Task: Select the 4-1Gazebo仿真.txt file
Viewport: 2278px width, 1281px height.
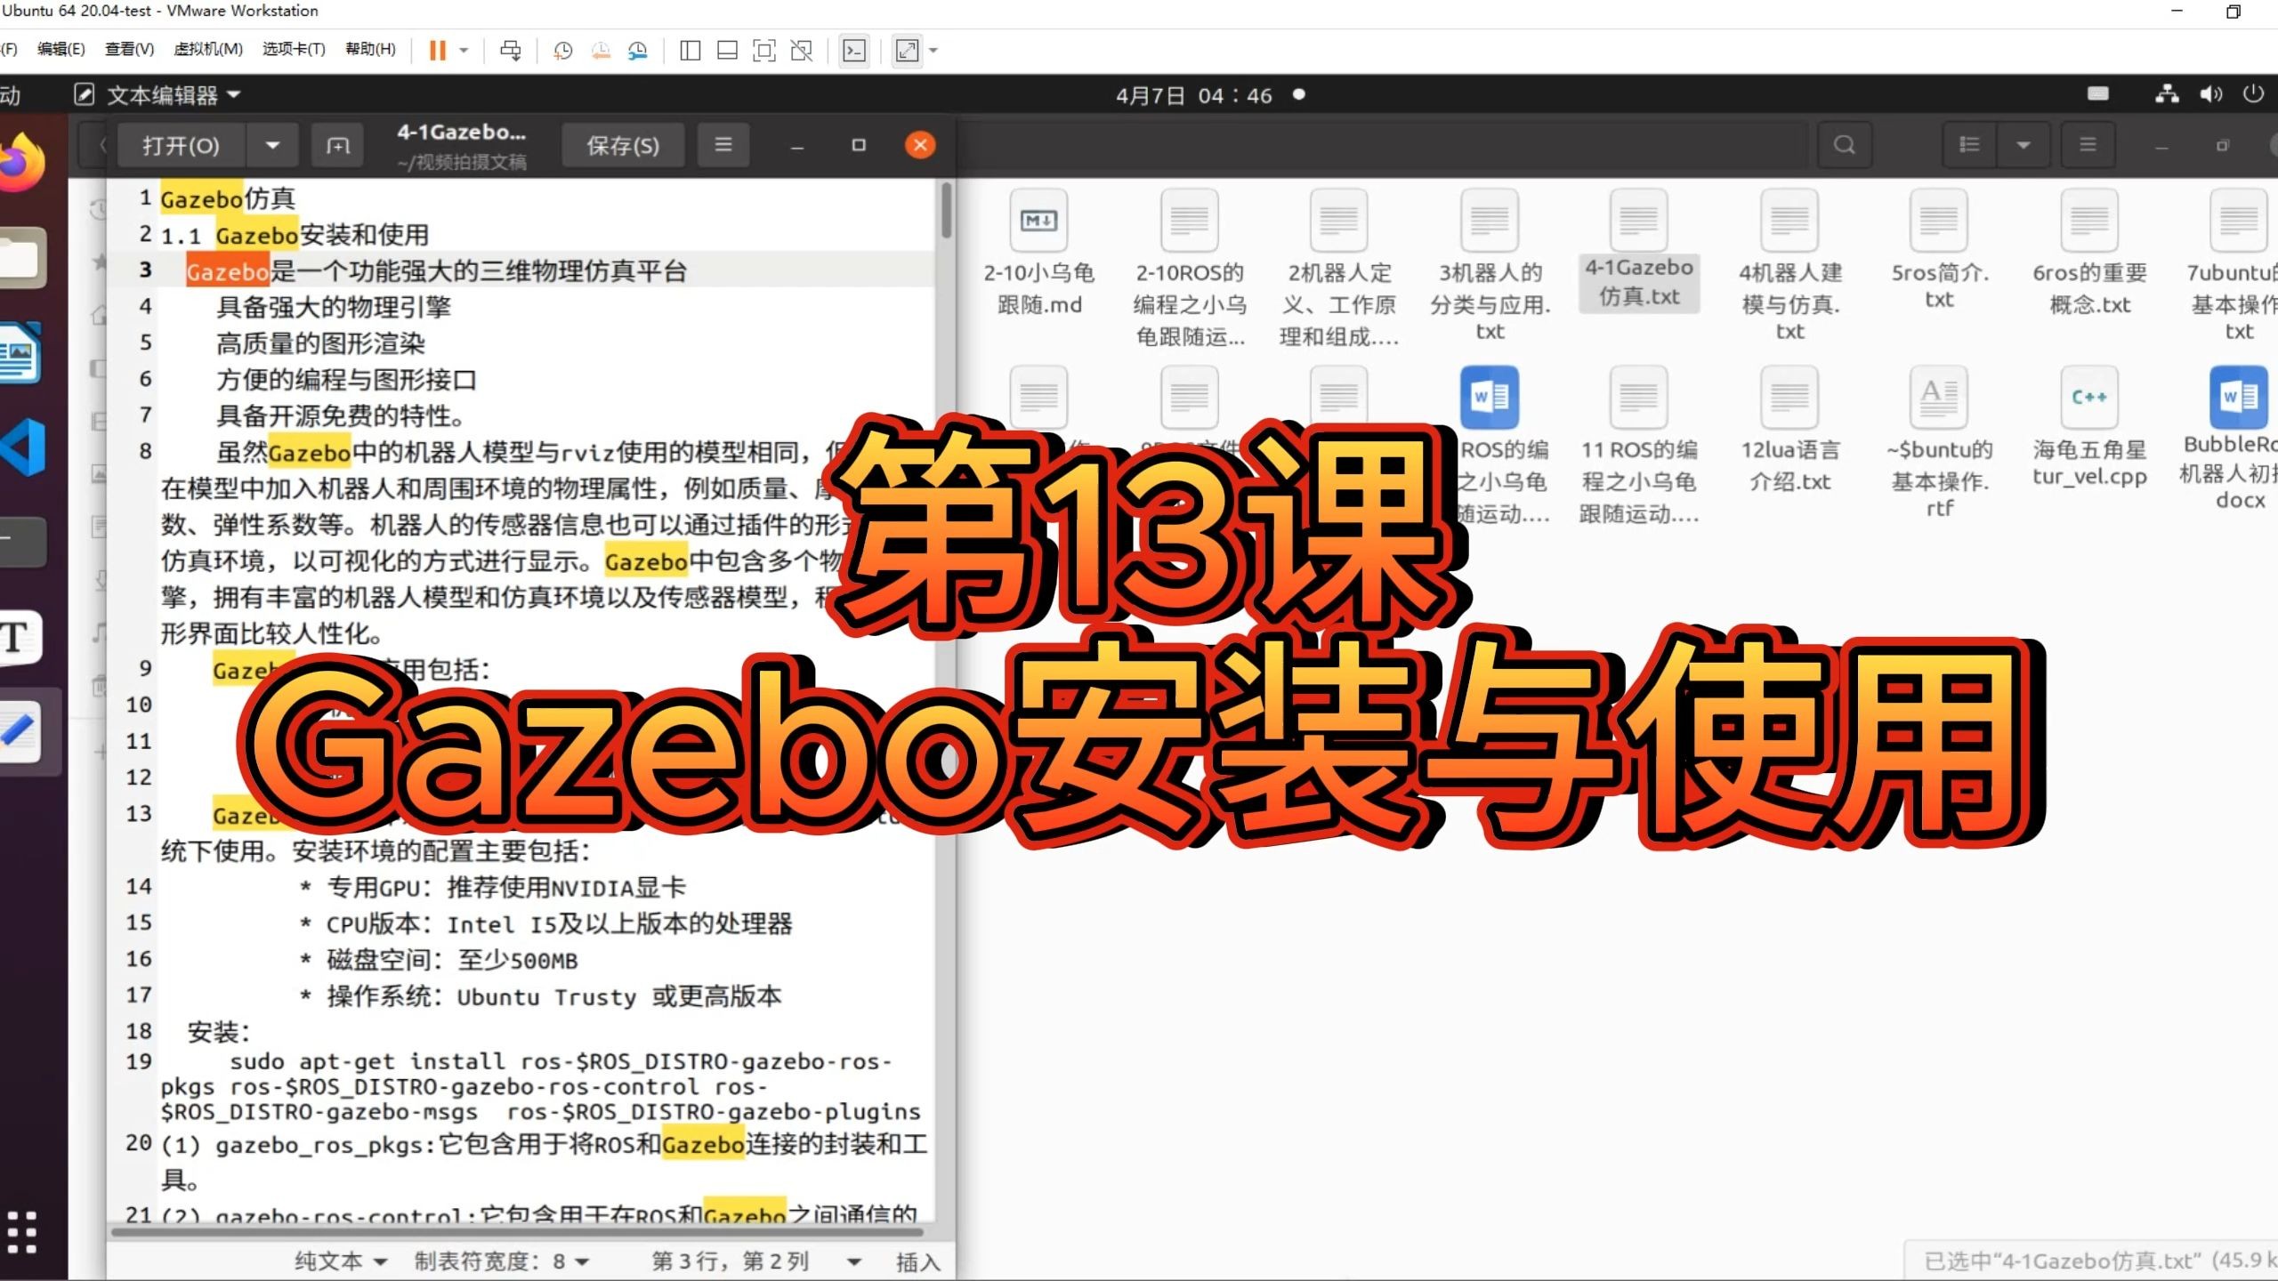Action: [1639, 252]
